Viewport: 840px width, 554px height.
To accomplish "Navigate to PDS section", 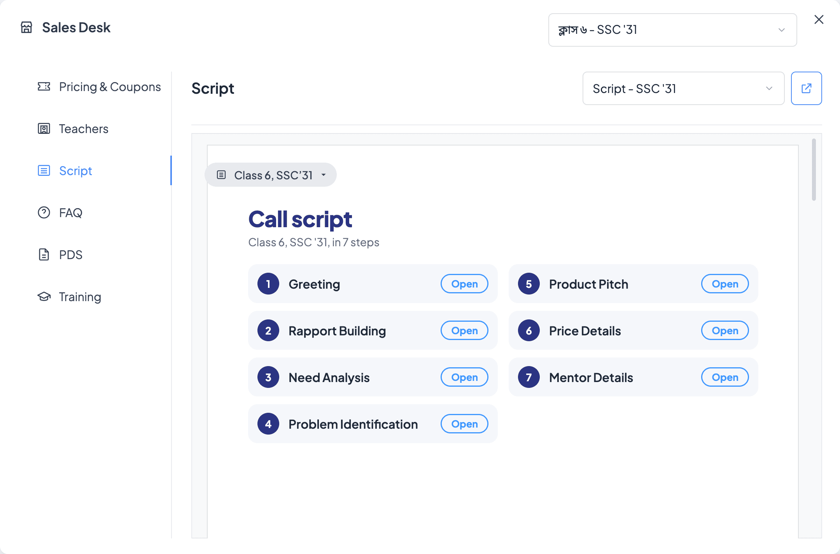I will tap(60, 254).
